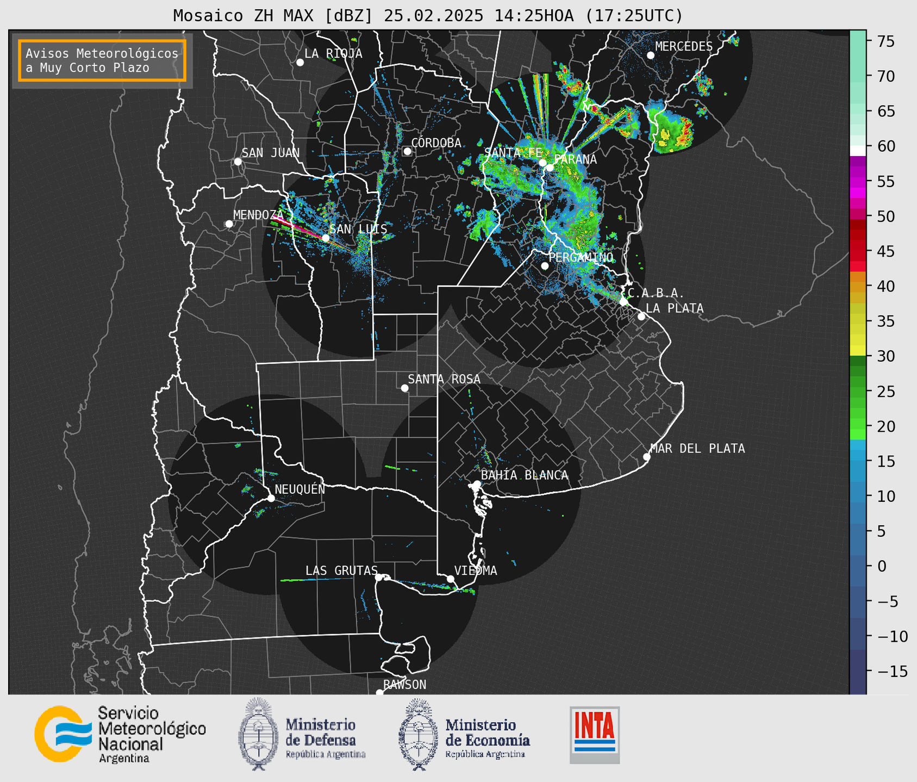Click the SAN JUAN city marker dot
Screen dimensions: 917x782
(x=238, y=162)
